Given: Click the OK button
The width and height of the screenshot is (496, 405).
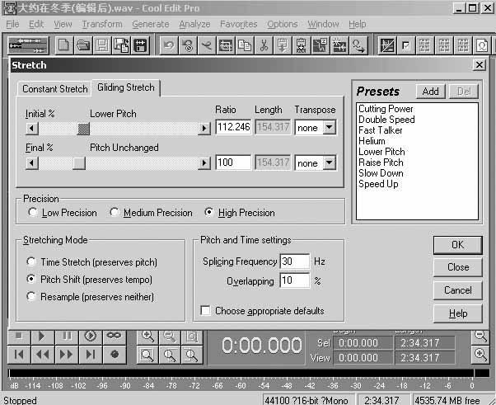Looking at the screenshot, I should tap(457, 244).
